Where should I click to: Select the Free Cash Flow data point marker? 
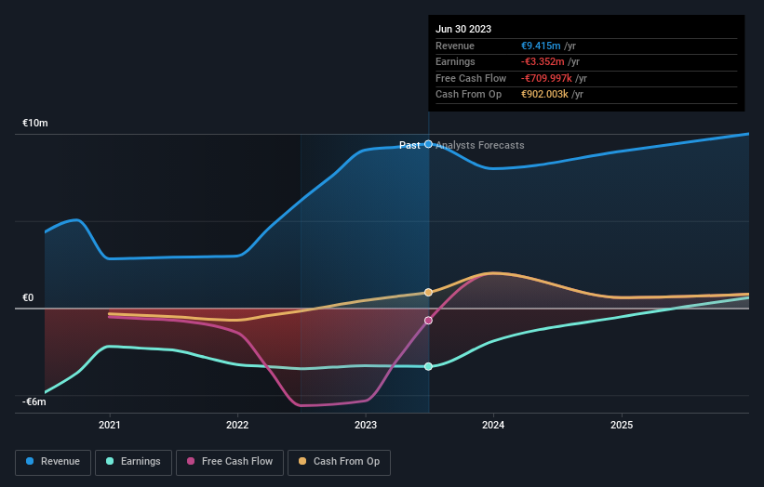coord(428,321)
